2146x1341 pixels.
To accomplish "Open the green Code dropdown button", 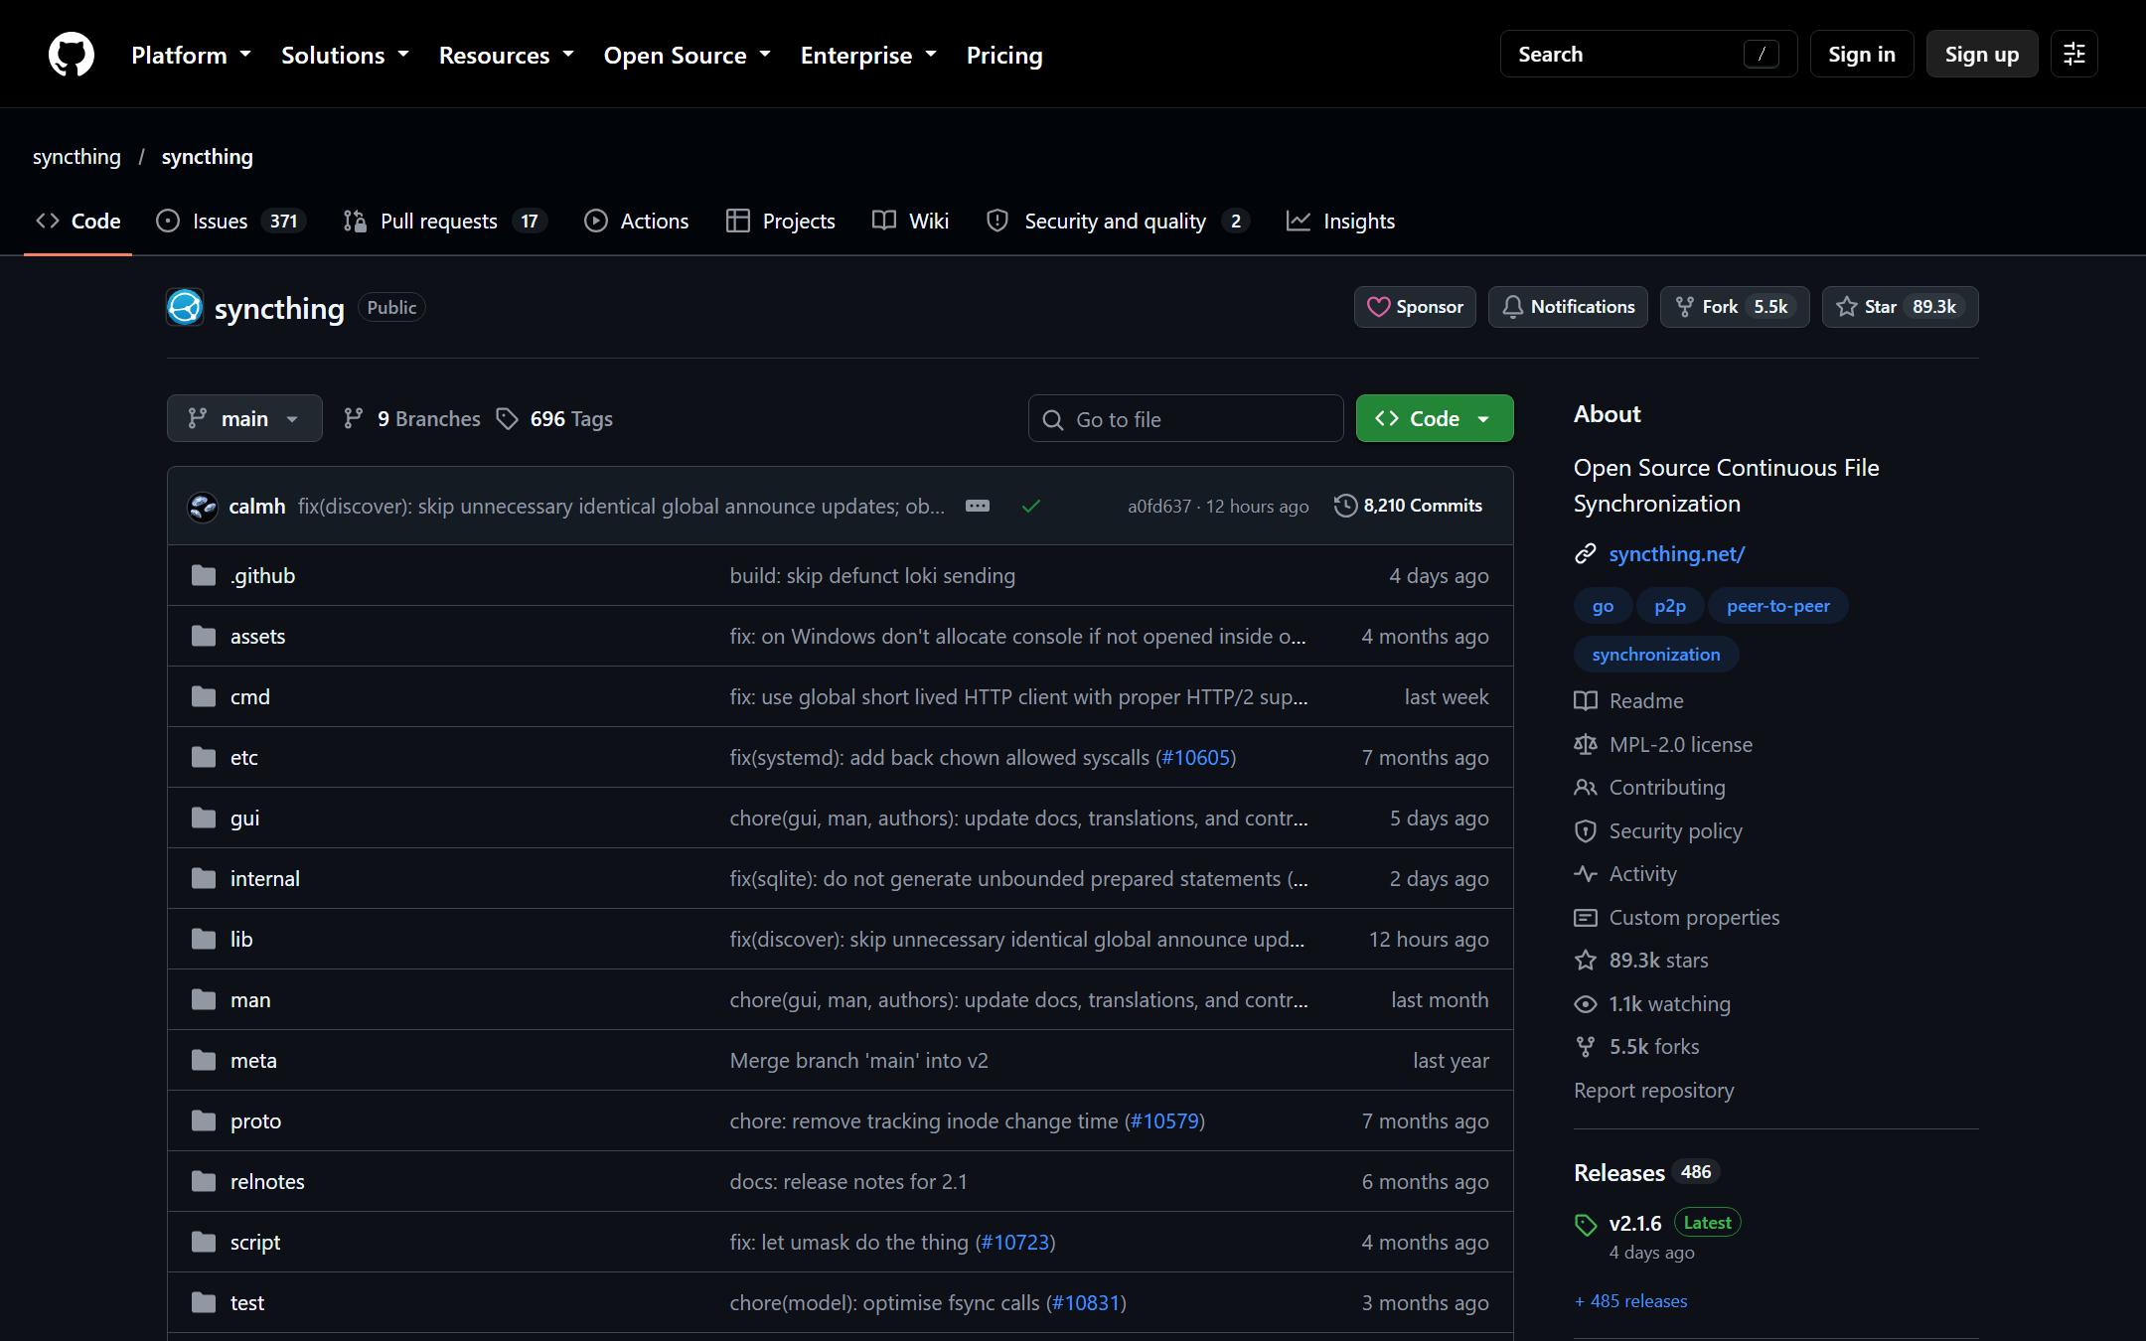I will [1435, 418].
